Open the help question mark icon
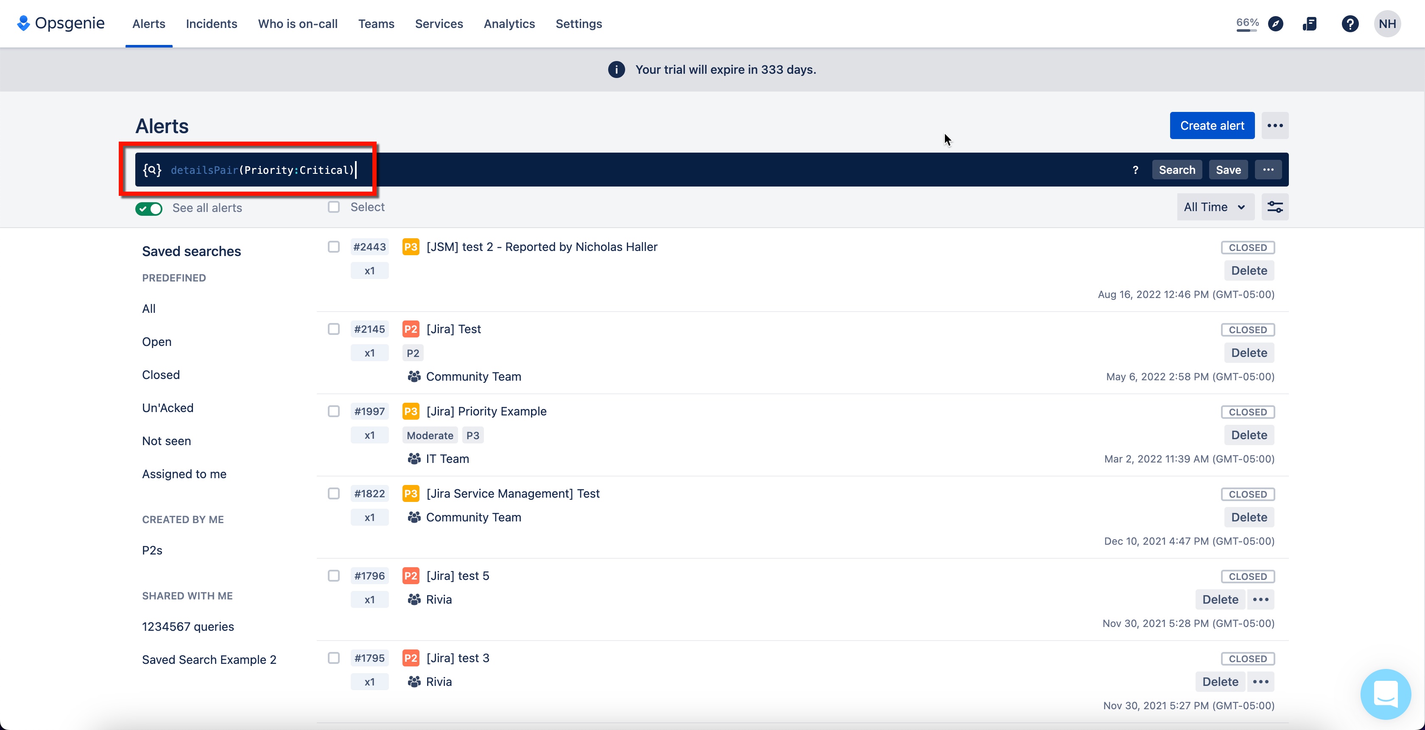The width and height of the screenshot is (1425, 730). 1350,23
